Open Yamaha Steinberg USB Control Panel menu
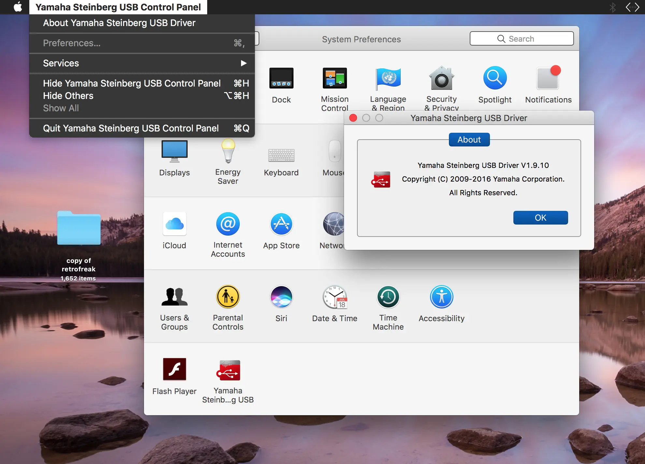 [118, 7]
